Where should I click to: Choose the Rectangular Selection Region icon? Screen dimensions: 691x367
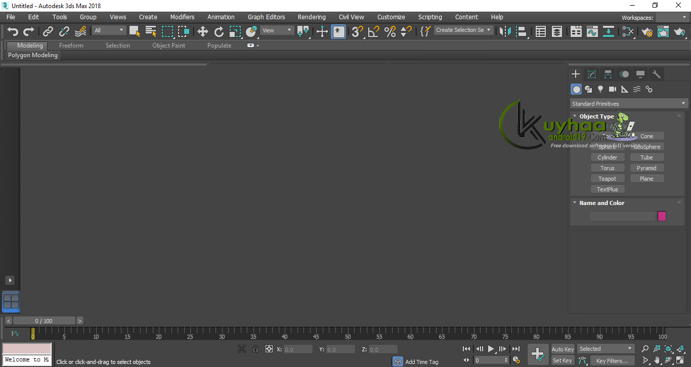167,32
